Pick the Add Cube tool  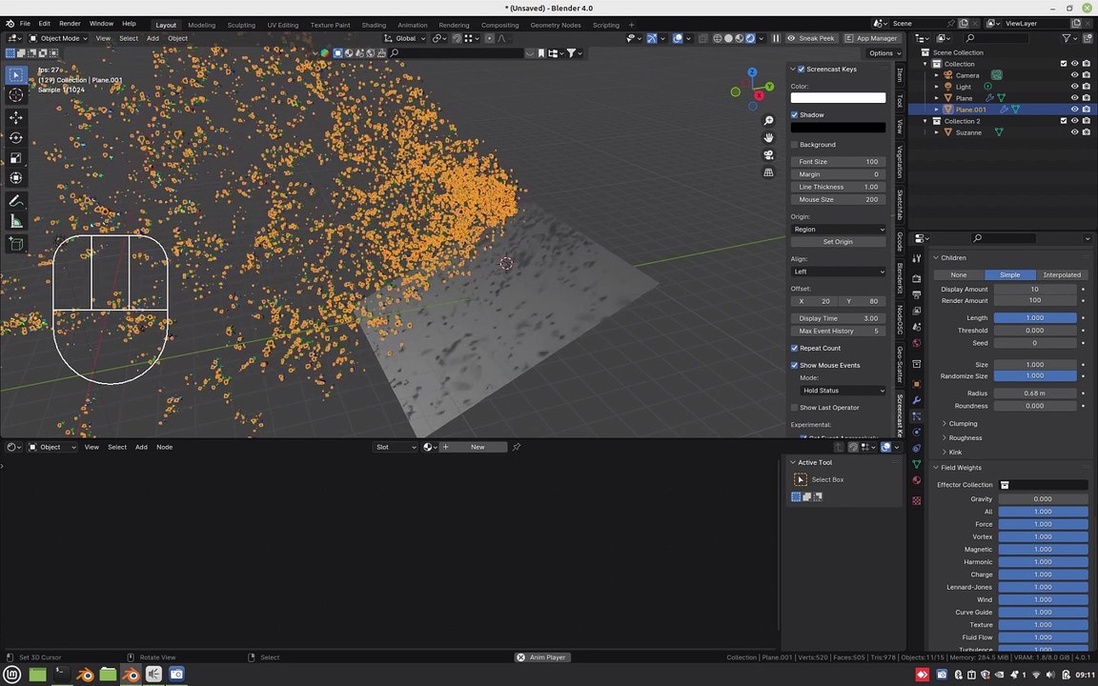(x=16, y=244)
